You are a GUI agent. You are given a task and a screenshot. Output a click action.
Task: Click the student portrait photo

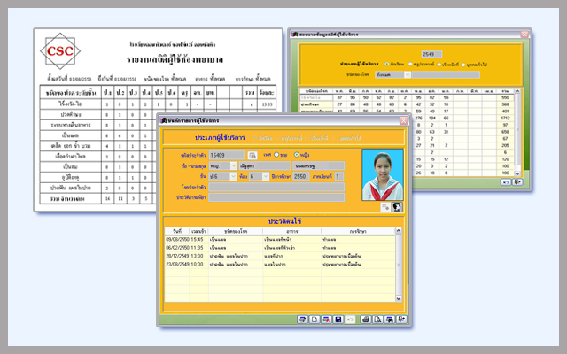click(383, 175)
